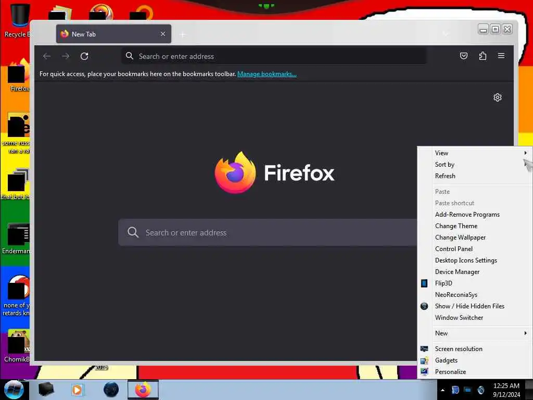Open the media player taskbar icon
Viewport: 533px width, 400px height.
click(77, 390)
